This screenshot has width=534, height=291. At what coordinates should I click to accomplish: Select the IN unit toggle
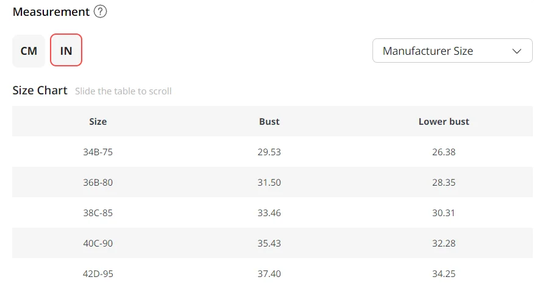pyautogui.click(x=66, y=50)
